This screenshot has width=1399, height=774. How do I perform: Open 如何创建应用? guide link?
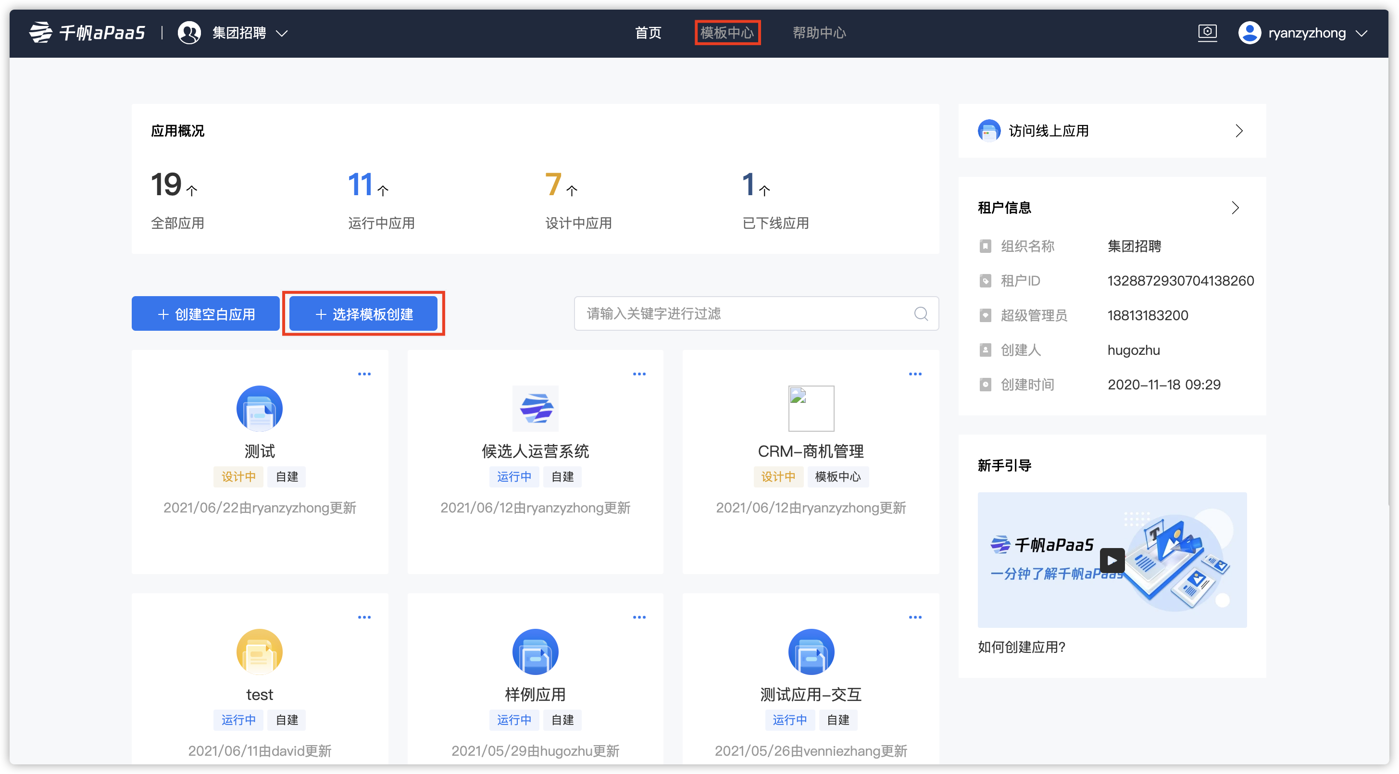coord(1022,647)
